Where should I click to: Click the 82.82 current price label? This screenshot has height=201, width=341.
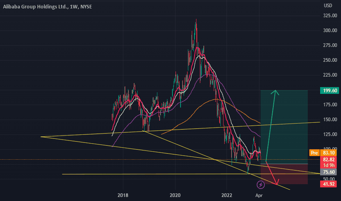point(329,159)
